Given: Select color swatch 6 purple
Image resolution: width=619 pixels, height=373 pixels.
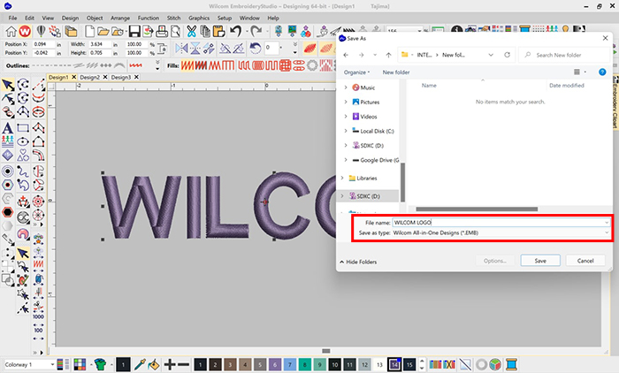Looking at the screenshot, I should [275, 364].
